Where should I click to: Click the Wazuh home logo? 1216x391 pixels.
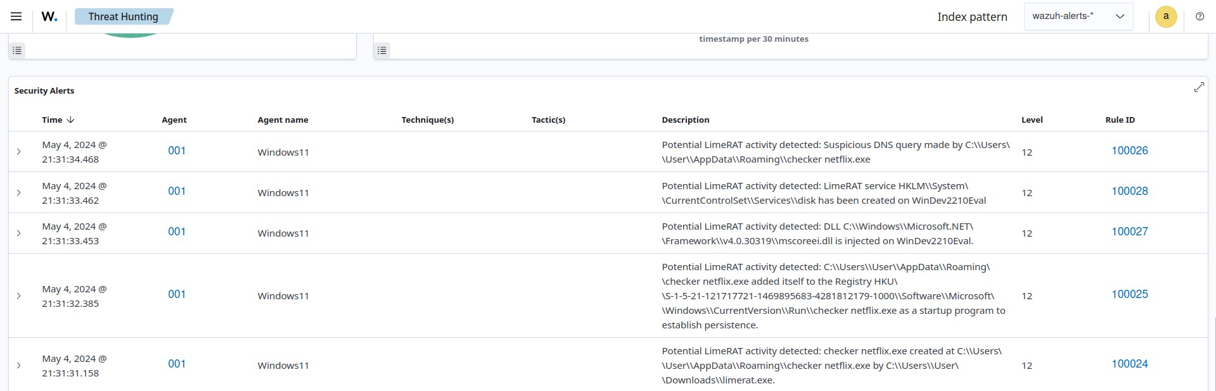[49, 16]
